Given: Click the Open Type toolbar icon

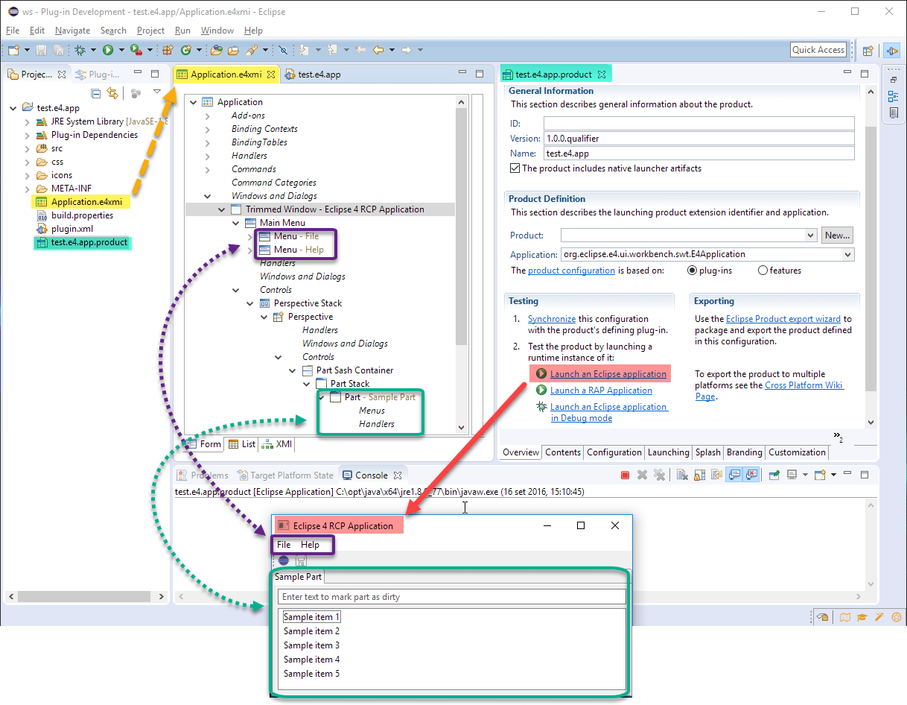Looking at the screenshot, I should (217, 50).
